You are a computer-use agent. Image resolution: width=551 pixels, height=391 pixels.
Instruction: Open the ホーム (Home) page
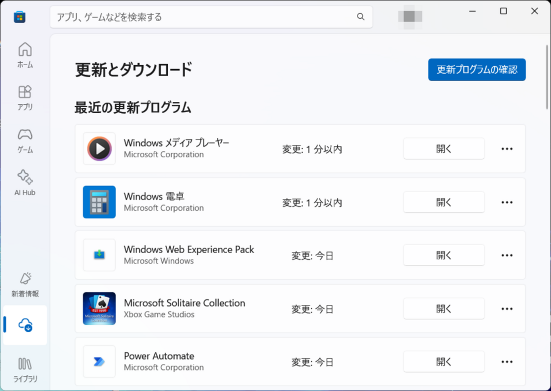tap(25, 55)
